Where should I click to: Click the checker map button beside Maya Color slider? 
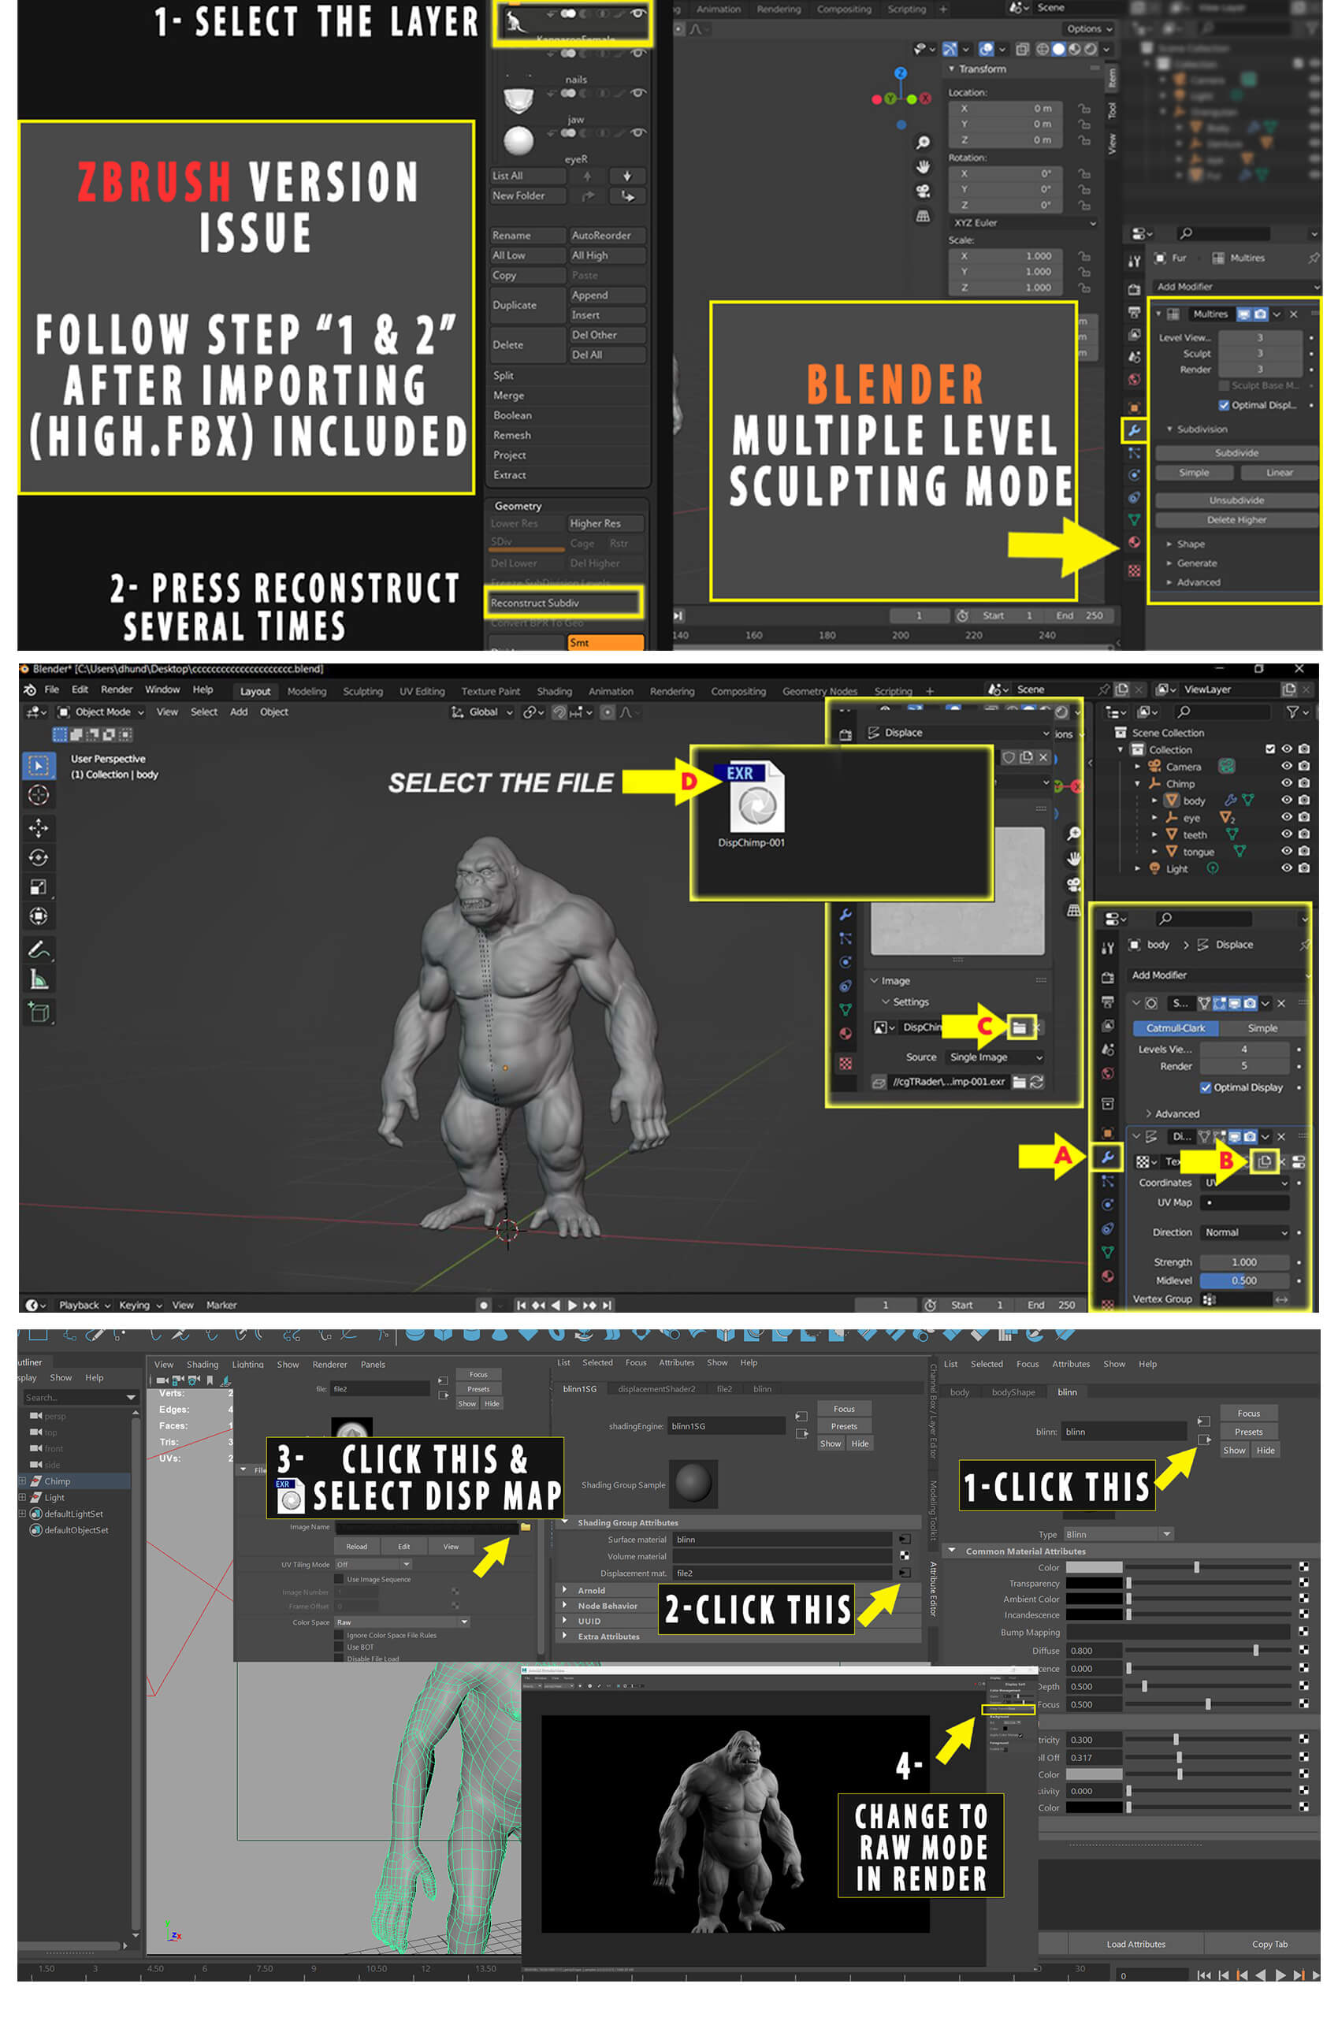(1303, 1567)
